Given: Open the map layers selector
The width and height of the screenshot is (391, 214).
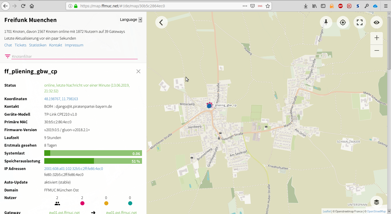Looking at the screenshot, I should (376, 202).
